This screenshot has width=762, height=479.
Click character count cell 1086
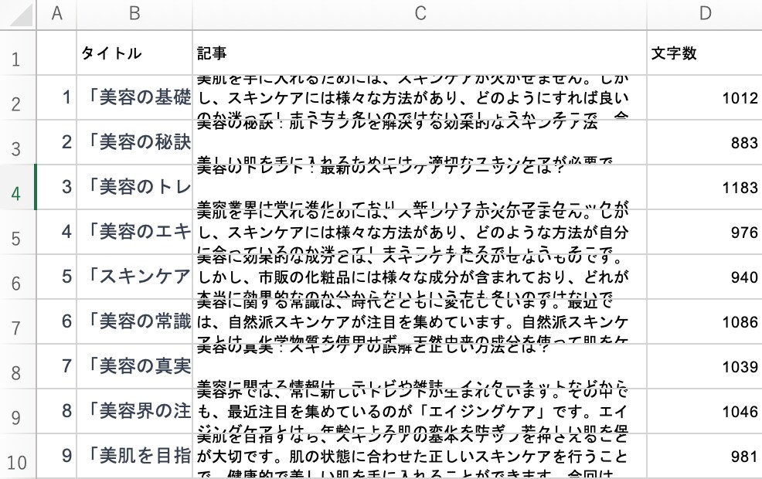pos(705,321)
